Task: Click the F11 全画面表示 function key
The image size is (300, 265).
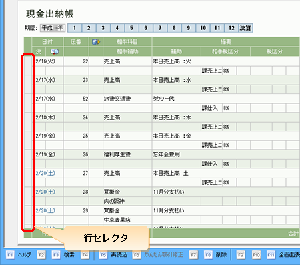Action: (x=283, y=255)
